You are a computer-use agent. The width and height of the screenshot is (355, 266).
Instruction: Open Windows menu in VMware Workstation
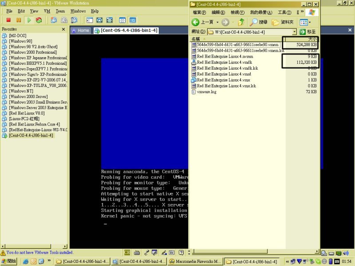coord(78,11)
